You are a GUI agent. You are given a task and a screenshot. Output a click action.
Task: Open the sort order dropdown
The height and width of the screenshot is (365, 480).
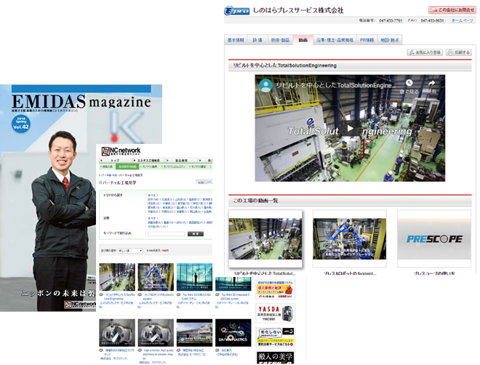[x=130, y=251]
